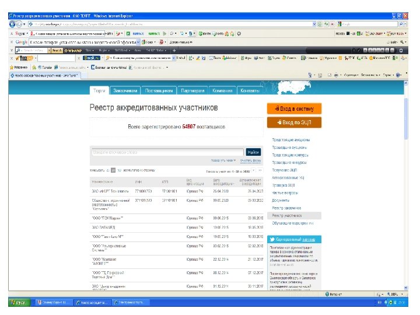Click row ООО "ПСК Мадин"
Viewport: 420px width, 315px height.
177,218
